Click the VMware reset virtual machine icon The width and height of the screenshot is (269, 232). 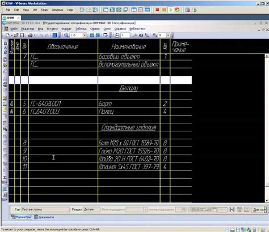click(177, 10)
